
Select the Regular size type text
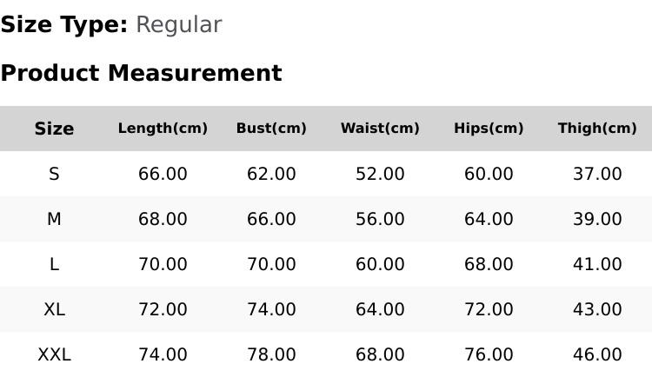click(179, 25)
